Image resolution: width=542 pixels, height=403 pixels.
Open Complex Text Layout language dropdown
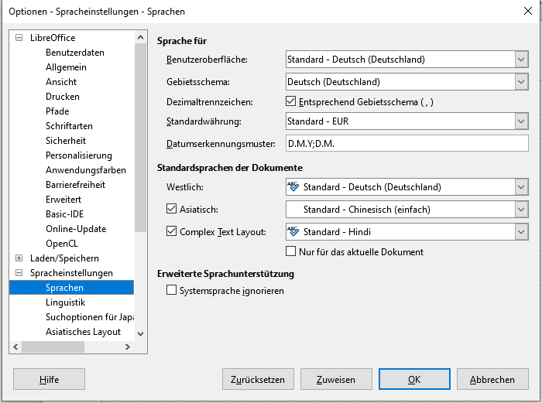pyautogui.click(x=521, y=232)
